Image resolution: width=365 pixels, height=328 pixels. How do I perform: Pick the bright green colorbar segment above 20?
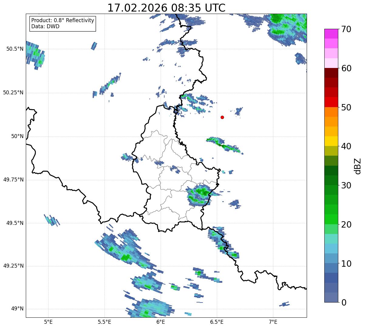[x=331, y=219]
